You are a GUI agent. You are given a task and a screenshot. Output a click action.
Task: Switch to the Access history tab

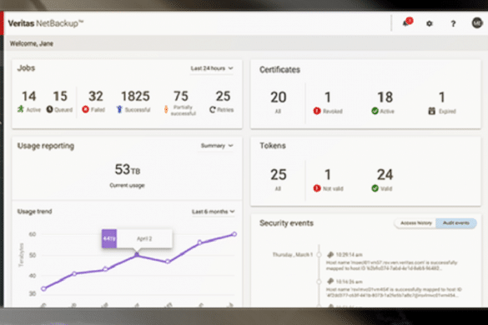(415, 223)
